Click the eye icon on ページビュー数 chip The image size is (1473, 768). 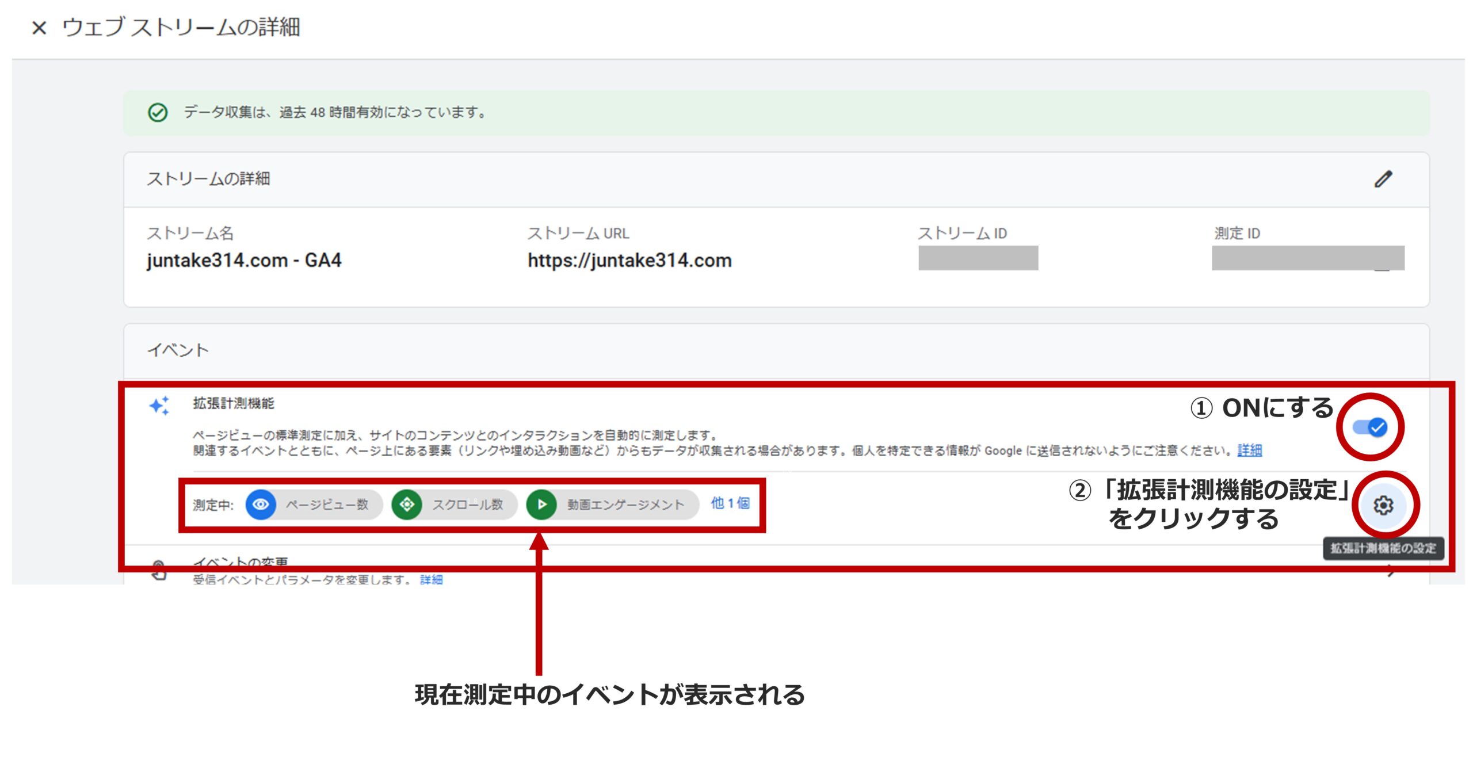point(262,505)
